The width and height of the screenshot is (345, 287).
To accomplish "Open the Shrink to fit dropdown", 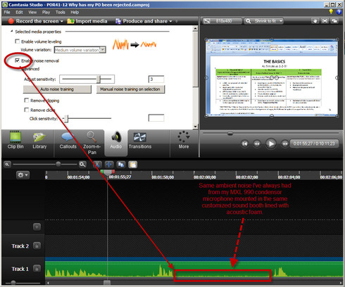I will tap(264, 21).
